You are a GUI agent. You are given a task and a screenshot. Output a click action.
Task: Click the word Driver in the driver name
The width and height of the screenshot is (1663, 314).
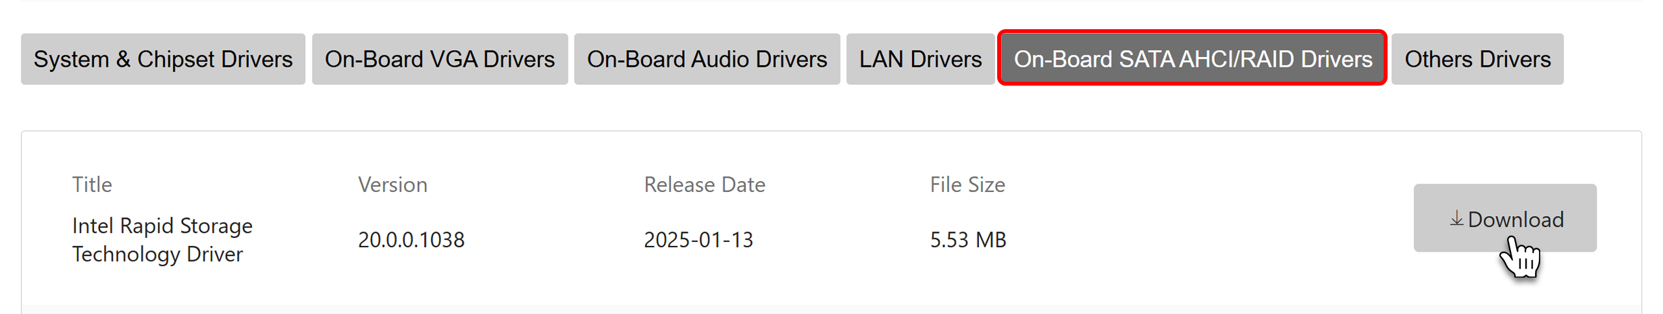point(214,254)
